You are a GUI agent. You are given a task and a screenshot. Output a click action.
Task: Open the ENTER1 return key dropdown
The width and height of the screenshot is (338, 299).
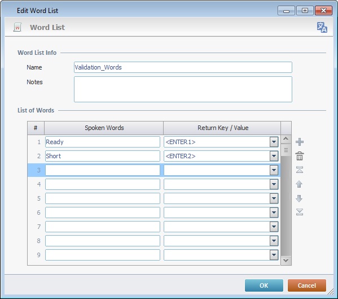(x=274, y=142)
